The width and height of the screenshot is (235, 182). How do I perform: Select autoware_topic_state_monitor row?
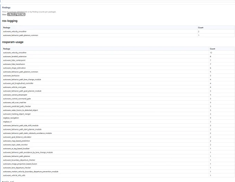(x=119, y=145)
